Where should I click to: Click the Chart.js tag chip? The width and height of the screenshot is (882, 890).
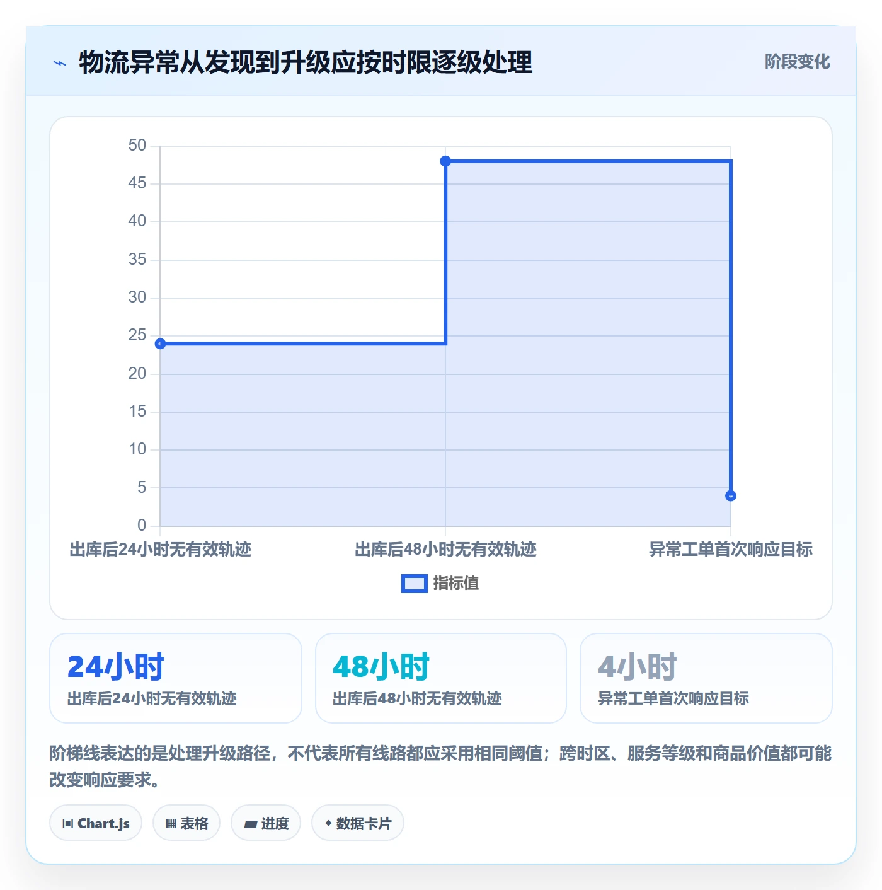point(96,823)
